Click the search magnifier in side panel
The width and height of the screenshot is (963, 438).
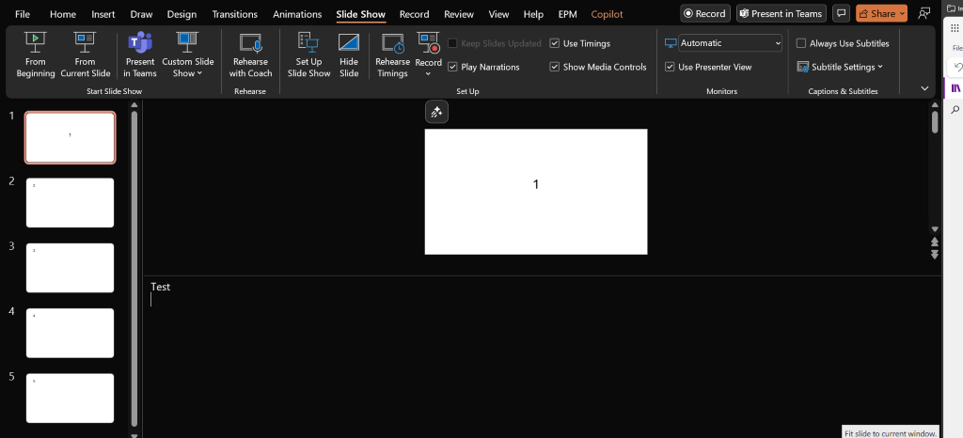click(x=955, y=110)
